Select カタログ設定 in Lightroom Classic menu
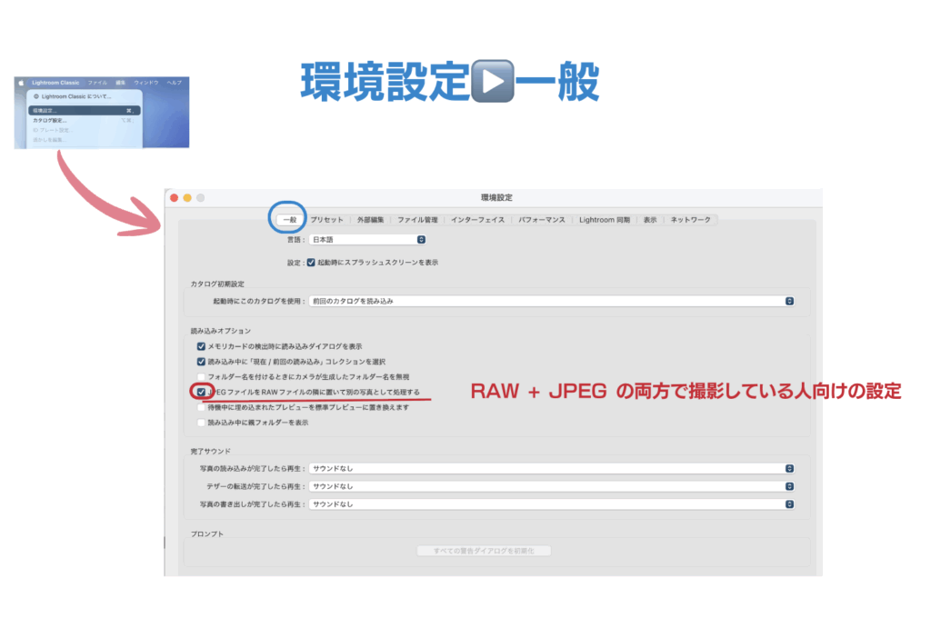Image resolution: width=931 pixels, height=628 pixels. point(51,120)
